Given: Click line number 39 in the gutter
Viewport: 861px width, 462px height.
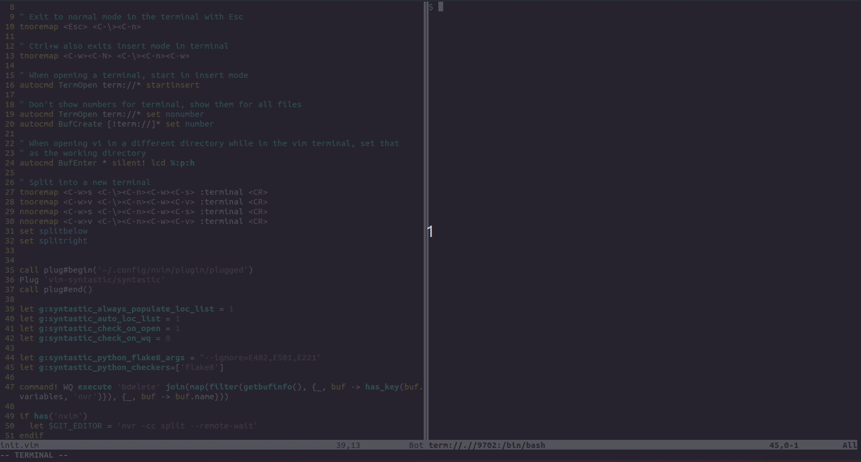Looking at the screenshot, I should pos(10,309).
